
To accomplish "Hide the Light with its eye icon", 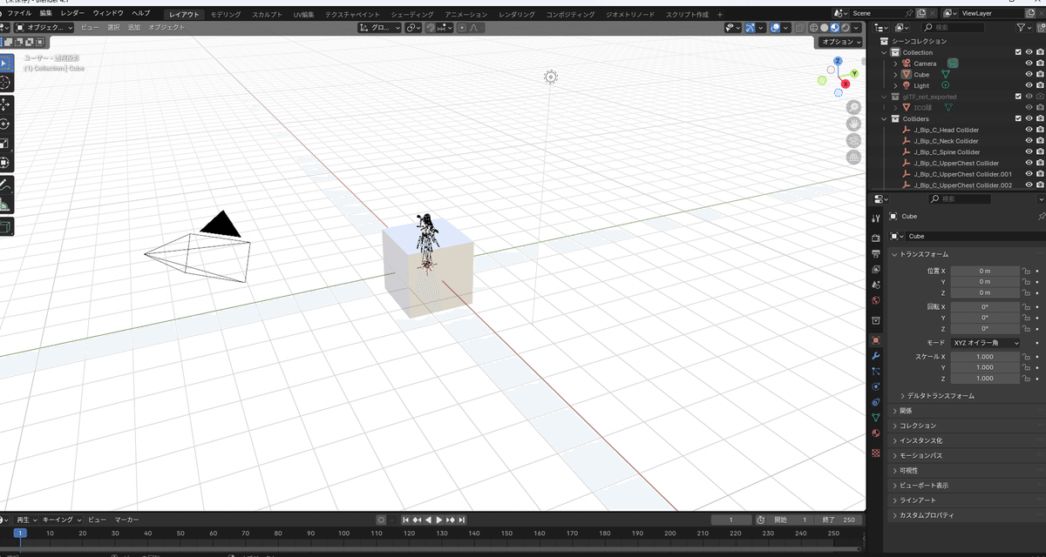I will [x=1029, y=85].
